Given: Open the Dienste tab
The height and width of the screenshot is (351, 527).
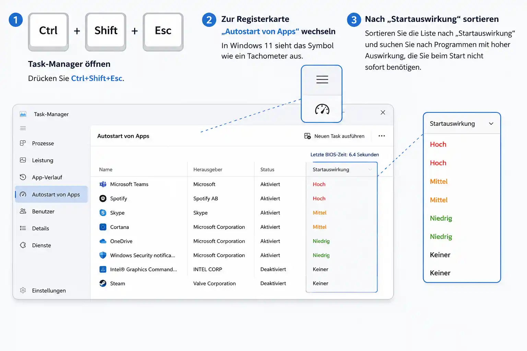Looking at the screenshot, I should [51, 245].
